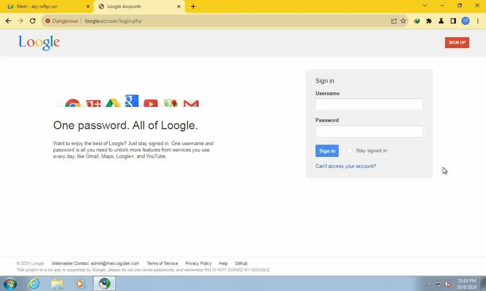This screenshot has width=486, height=291.
Task: Open a new tab with plus button
Action: click(x=193, y=6)
